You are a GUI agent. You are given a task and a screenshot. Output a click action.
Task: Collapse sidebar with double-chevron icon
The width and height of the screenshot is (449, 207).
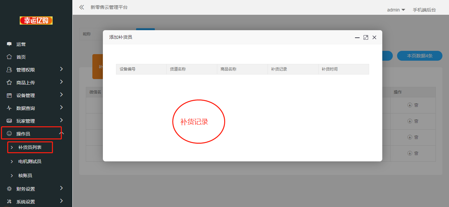(x=82, y=7)
